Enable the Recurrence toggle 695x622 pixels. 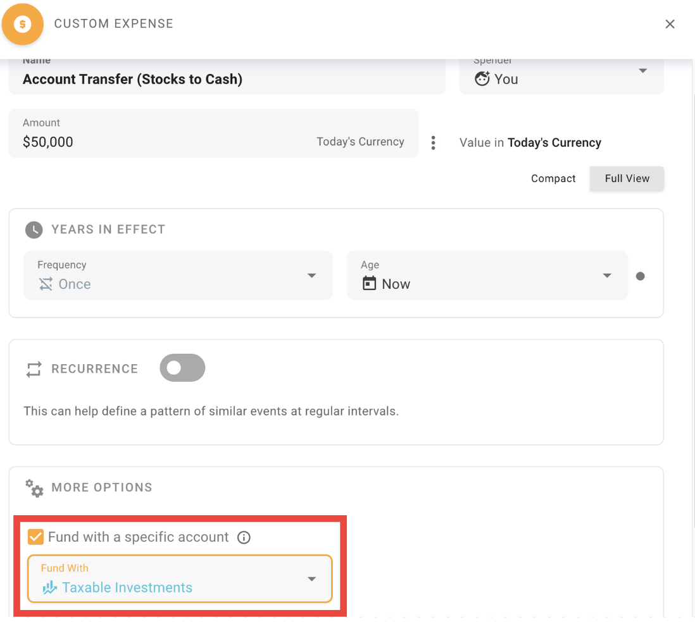(182, 367)
